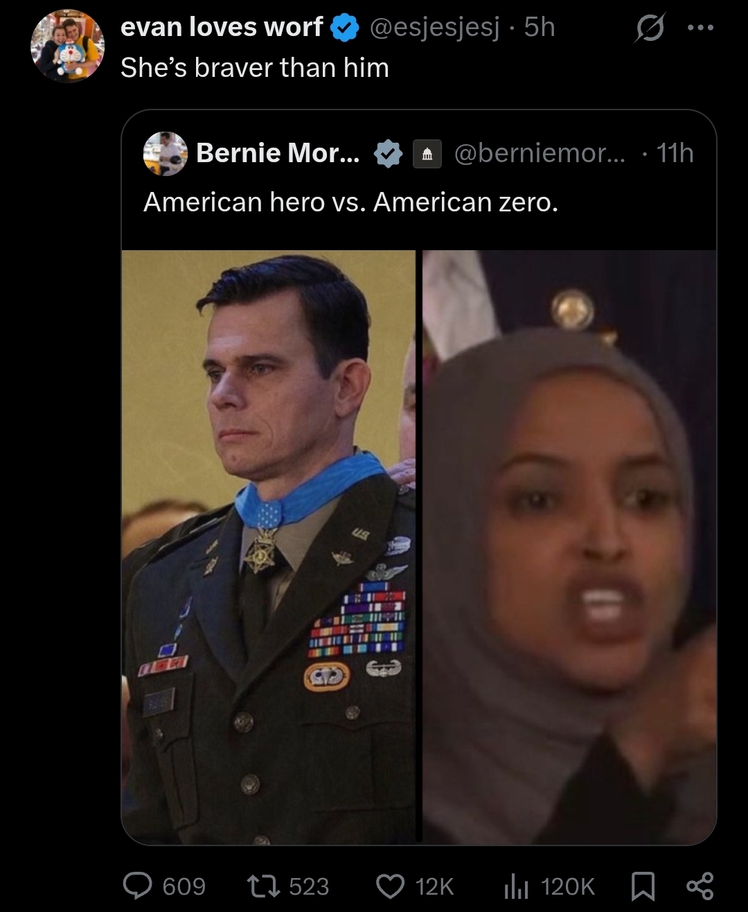This screenshot has width=748, height=912.
Task: Open the quoted post text 'American hero vs. American zero.'
Action: tap(350, 202)
